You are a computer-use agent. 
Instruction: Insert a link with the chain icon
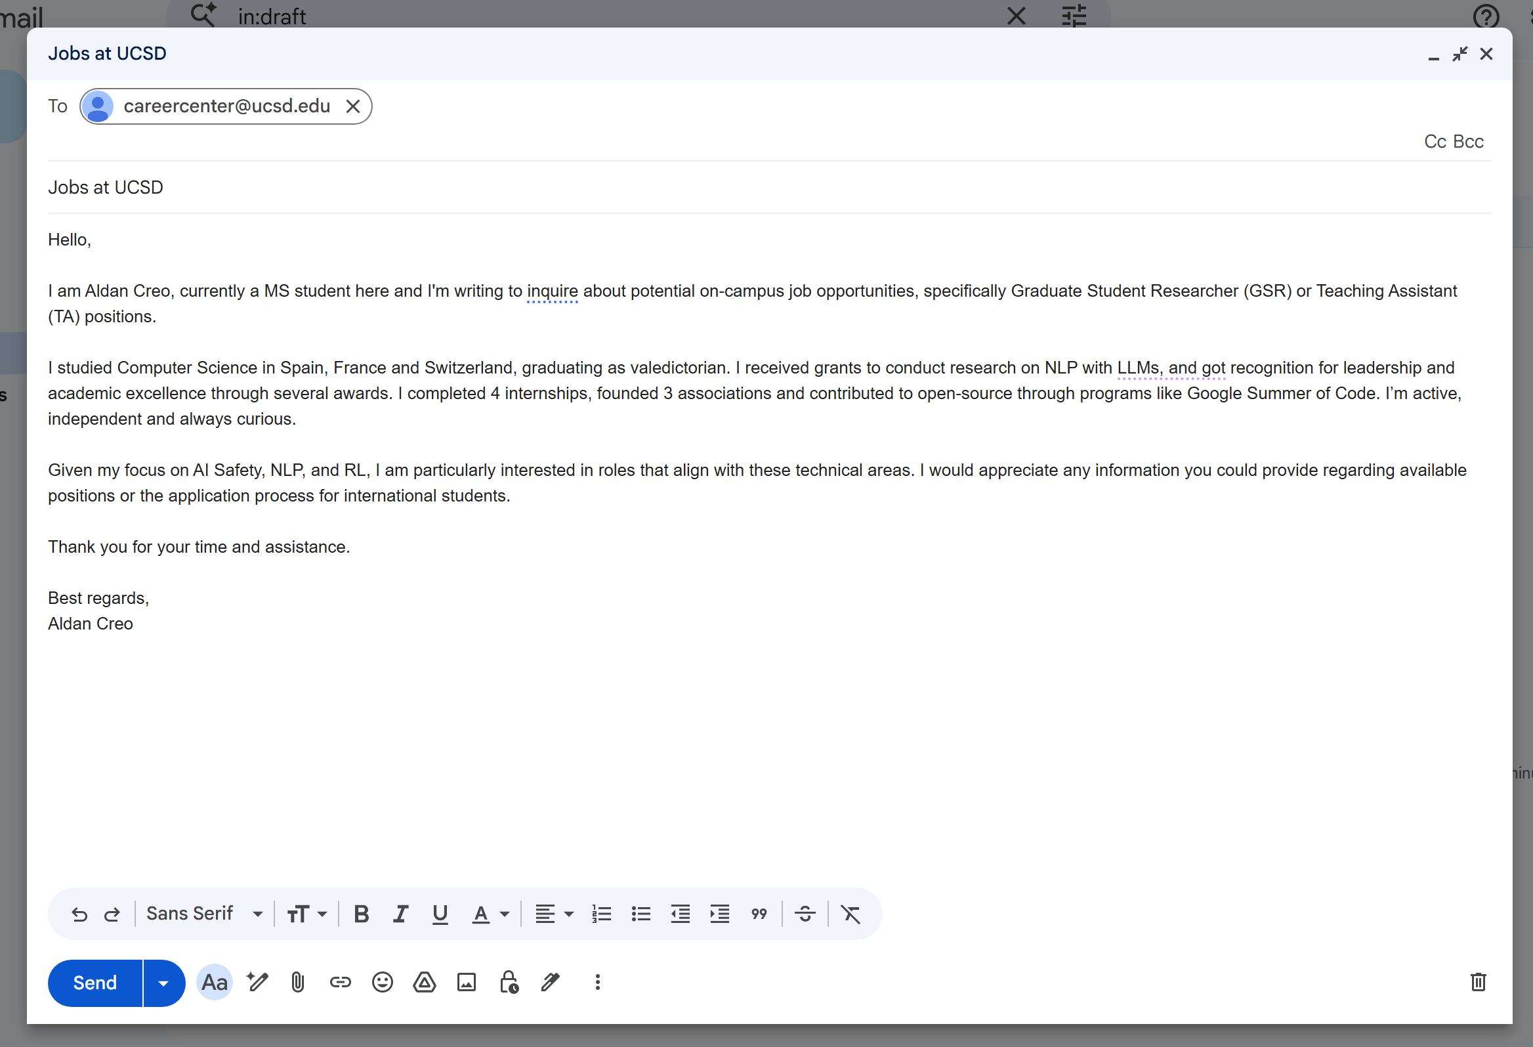pyautogui.click(x=340, y=983)
